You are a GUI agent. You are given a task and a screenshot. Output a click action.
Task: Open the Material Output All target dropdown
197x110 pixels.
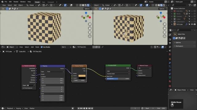[x=144, y=68]
